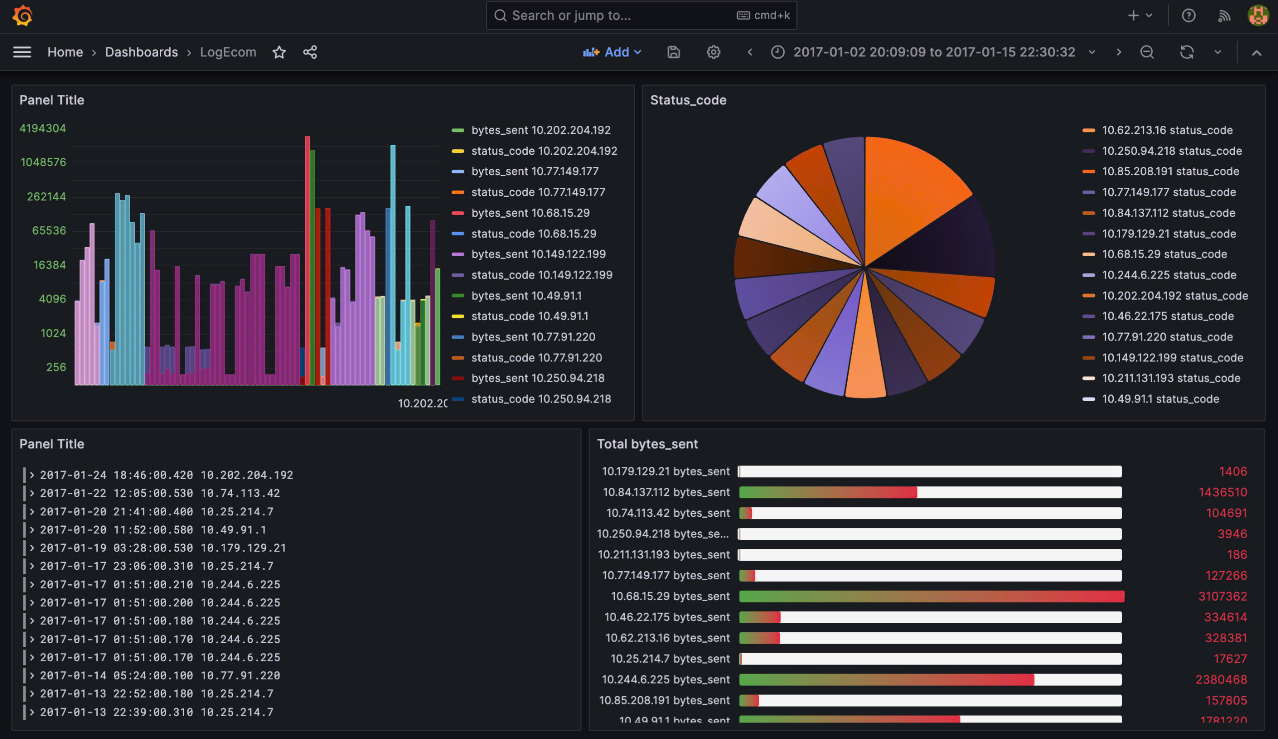Refresh the dashboard
Viewport: 1278px width, 739px height.
point(1187,52)
